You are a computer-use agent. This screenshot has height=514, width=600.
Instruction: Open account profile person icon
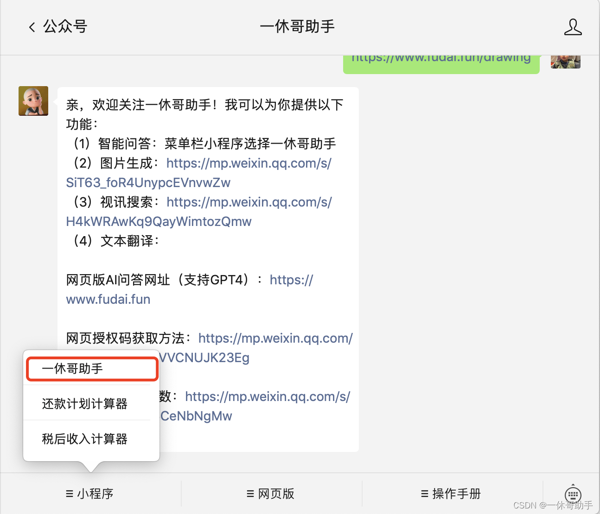[x=573, y=27]
